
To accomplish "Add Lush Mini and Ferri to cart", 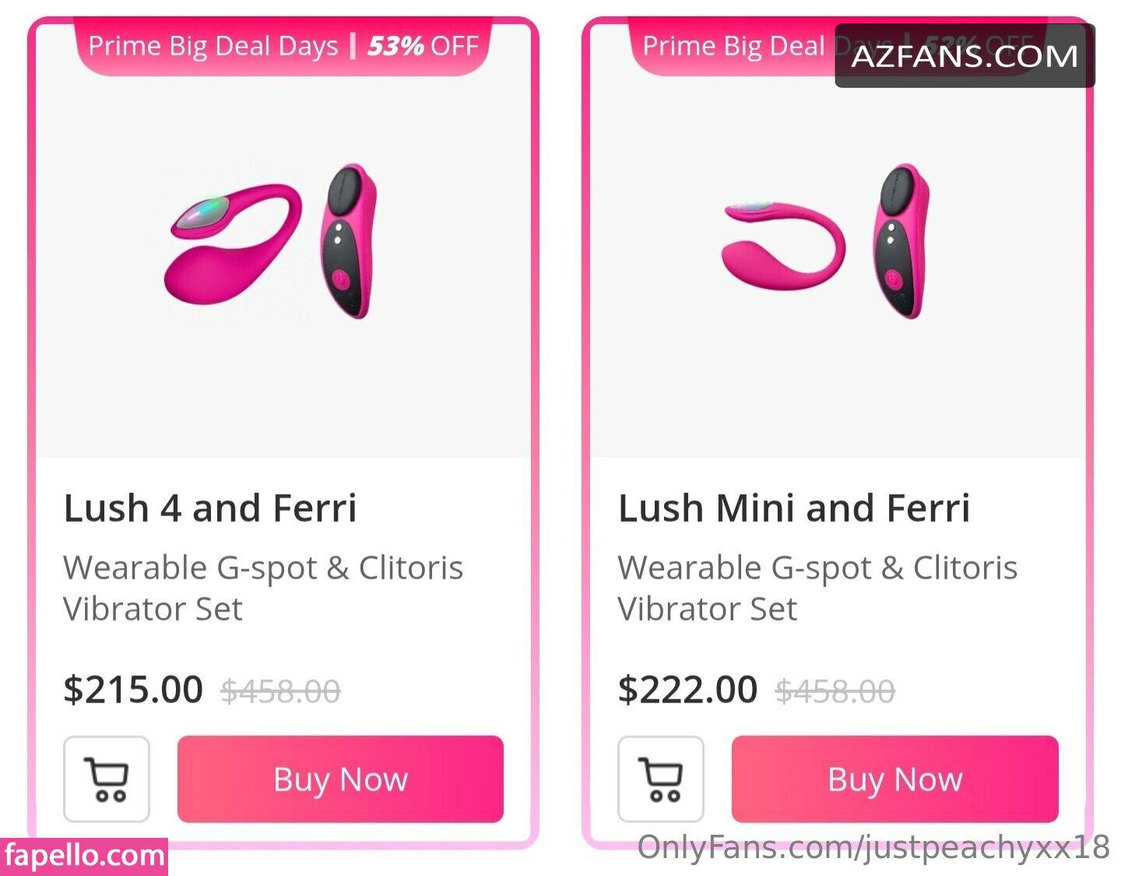I will 661,779.
